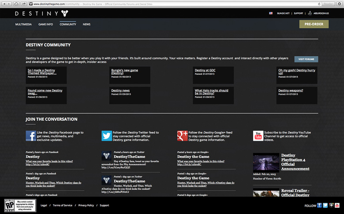Click the Pre-Order button
344x214 pixels.
point(314,24)
